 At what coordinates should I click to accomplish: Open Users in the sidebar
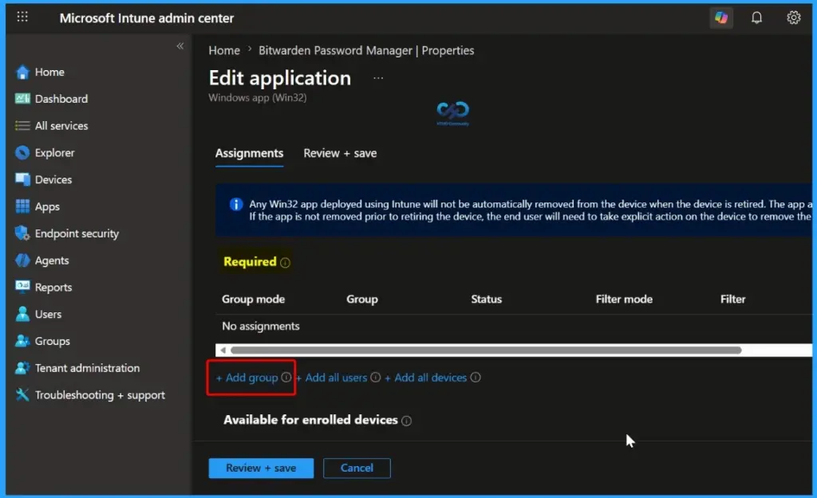pyautogui.click(x=48, y=314)
